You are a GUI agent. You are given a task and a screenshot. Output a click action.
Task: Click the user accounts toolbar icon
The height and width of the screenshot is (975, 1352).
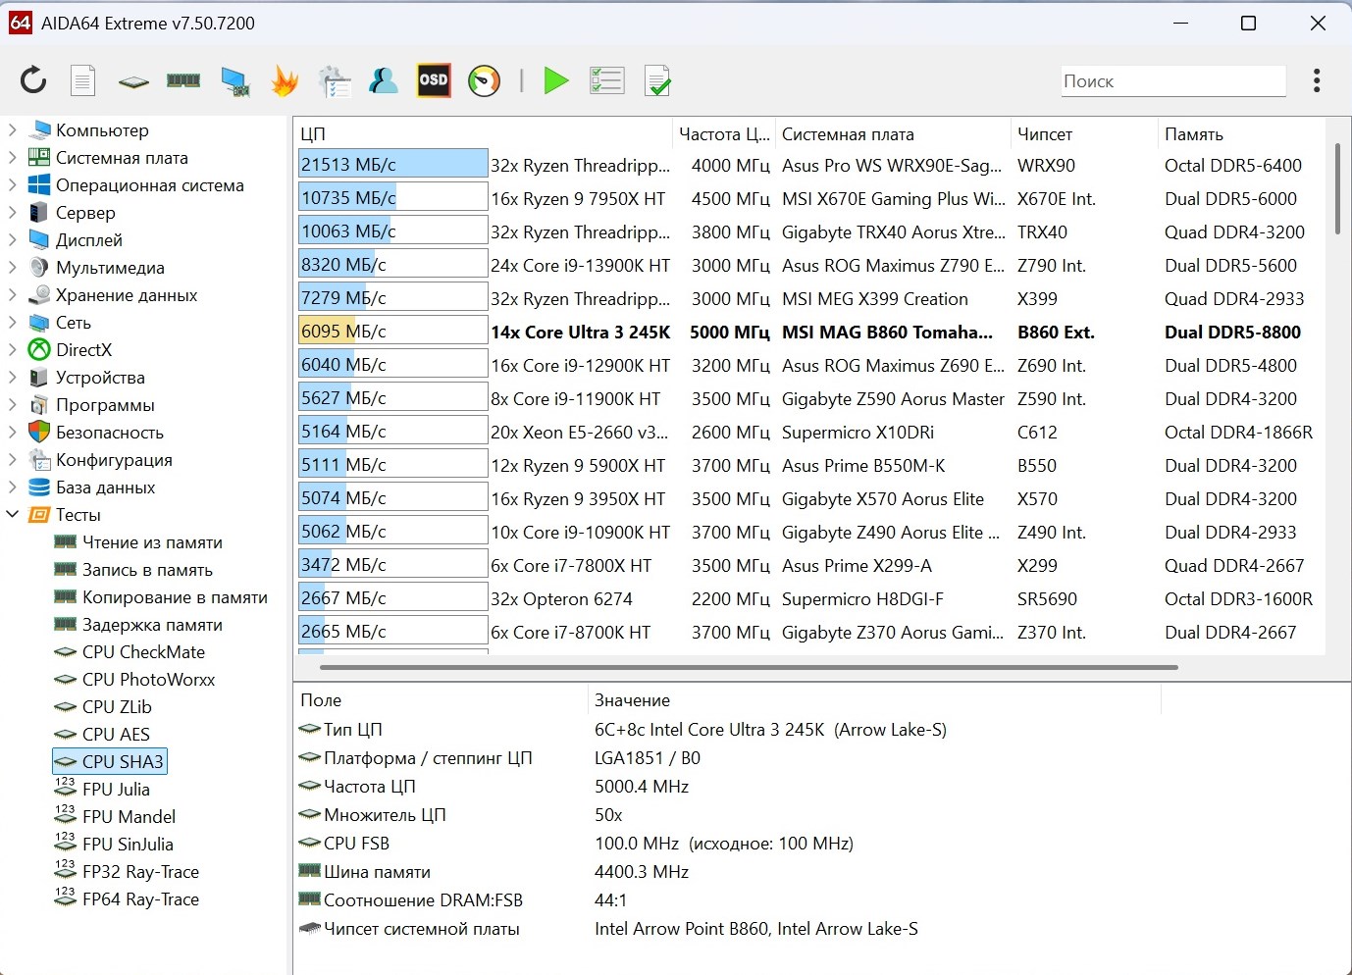384,80
